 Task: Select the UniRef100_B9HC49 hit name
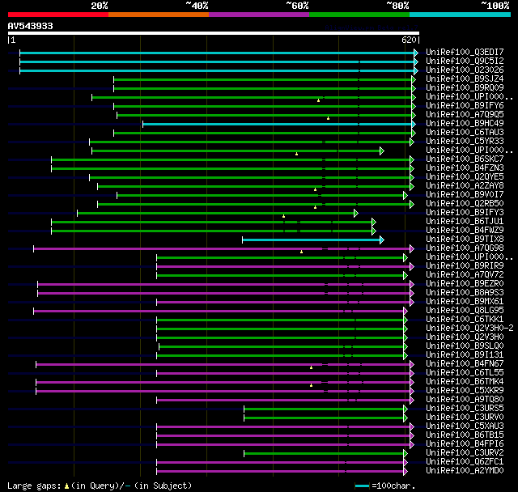pyautogui.click(x=465, y=124)
